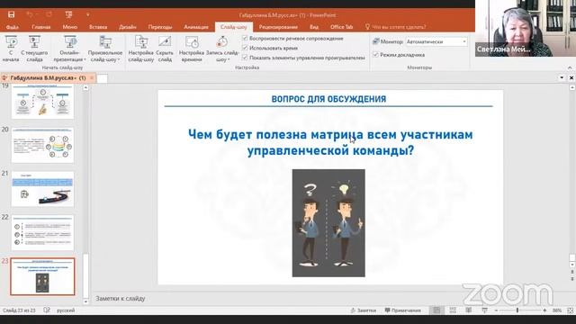The width and height of the screenshot is (576, 324).
Task: Switch to Normal view icon
Action: [x=436, y=310]
